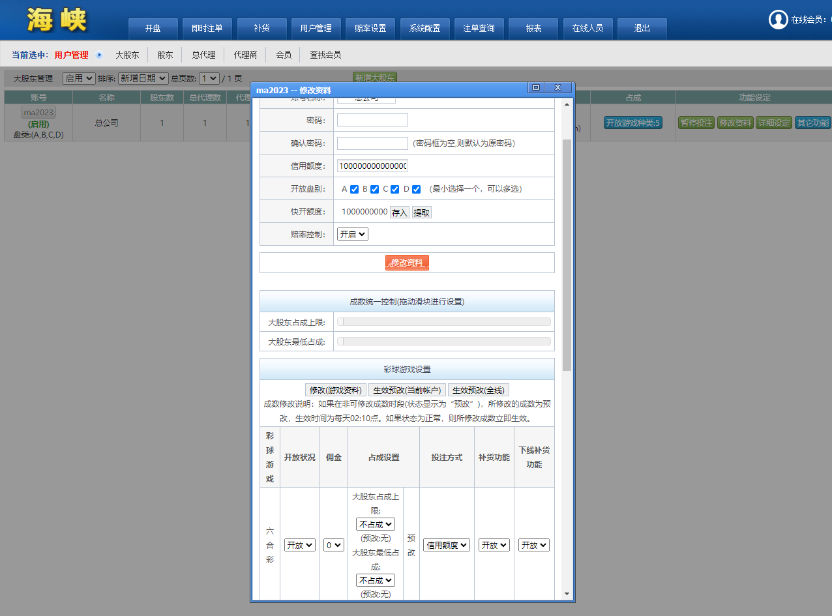The image size is (832, 616).
Task: Click the dialog scrollbar down arrow
Action: click(567, 594)
